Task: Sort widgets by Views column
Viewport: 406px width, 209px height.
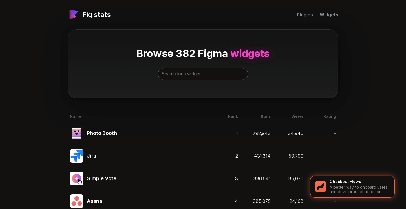Action: pyautogui.click(x=297, y=116)
